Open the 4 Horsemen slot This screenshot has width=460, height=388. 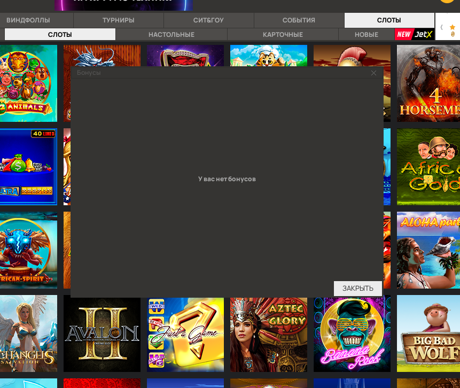(428, 83)
